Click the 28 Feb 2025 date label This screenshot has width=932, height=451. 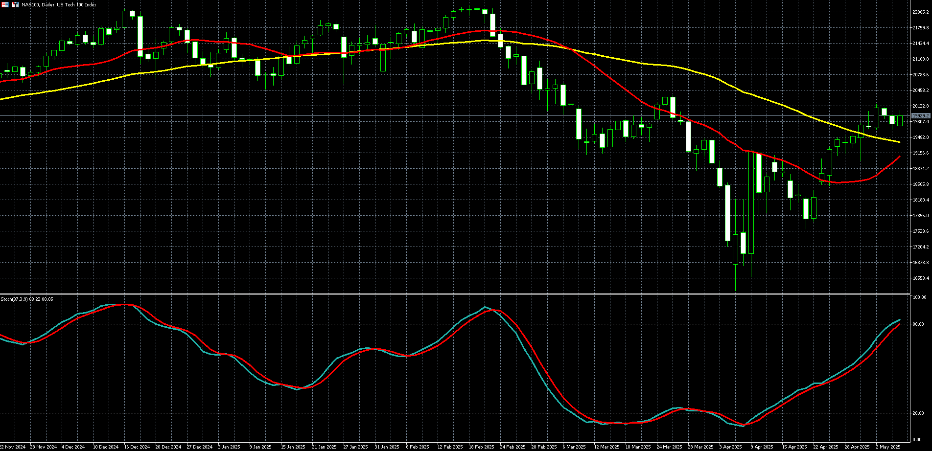(544, 447)
